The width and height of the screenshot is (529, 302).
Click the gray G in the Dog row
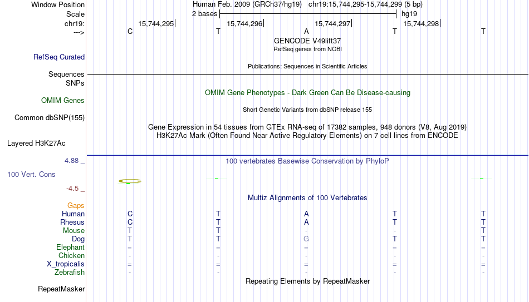coord(306,239)
